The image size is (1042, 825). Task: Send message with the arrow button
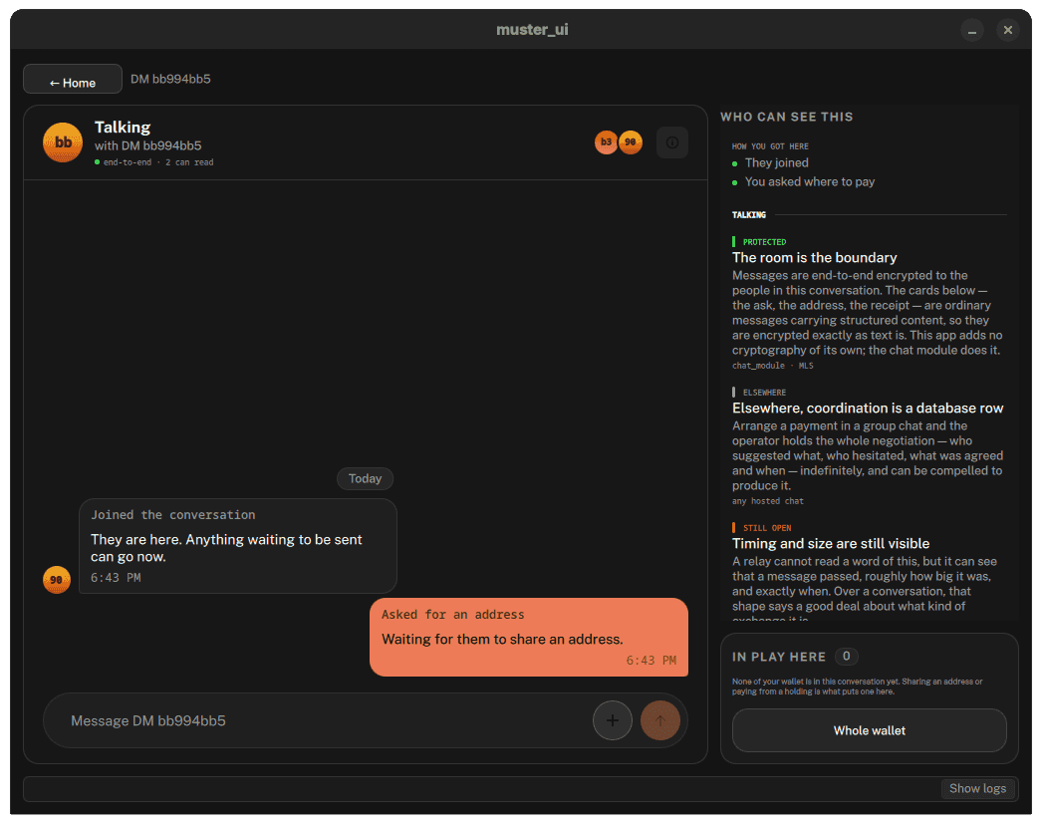(x=659, y=720)
